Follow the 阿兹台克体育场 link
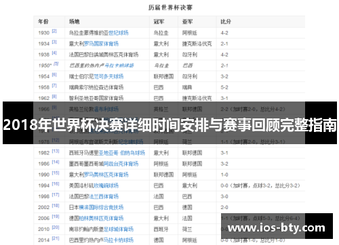 tap(121, 164)
